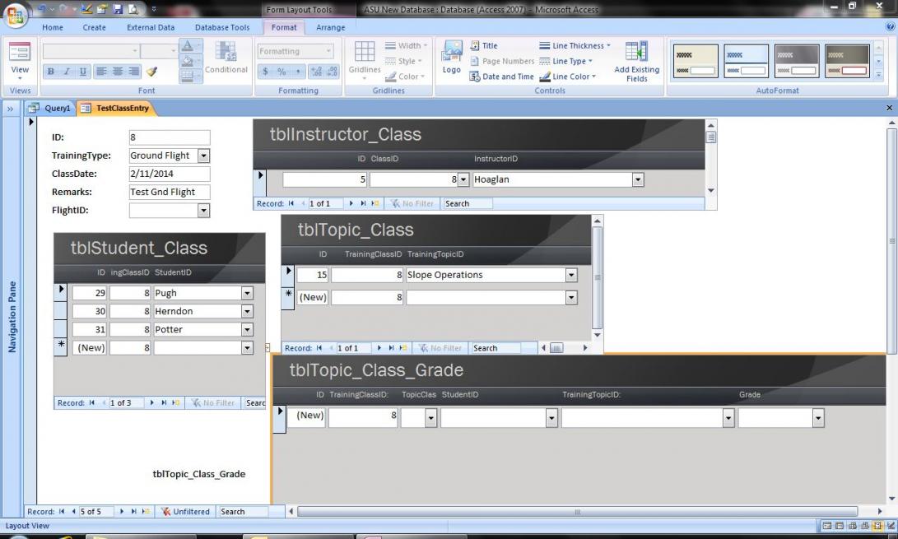
Task: Open the Hoaglan InstructorID dropdown
Action: point(637,179)
